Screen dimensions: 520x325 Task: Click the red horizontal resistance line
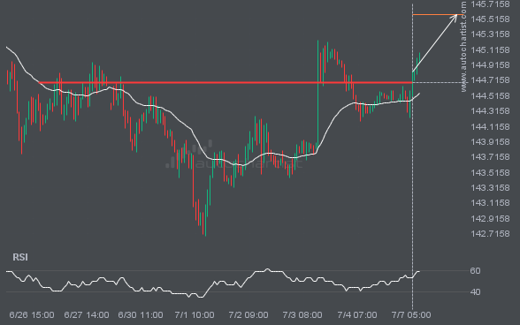pyautogui.click(x=226, y=82)
